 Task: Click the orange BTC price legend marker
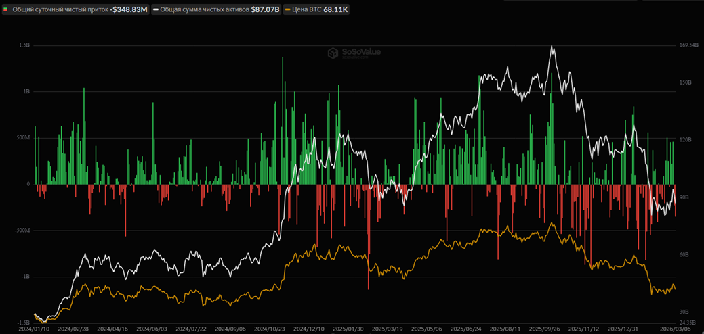pos(288,10)
